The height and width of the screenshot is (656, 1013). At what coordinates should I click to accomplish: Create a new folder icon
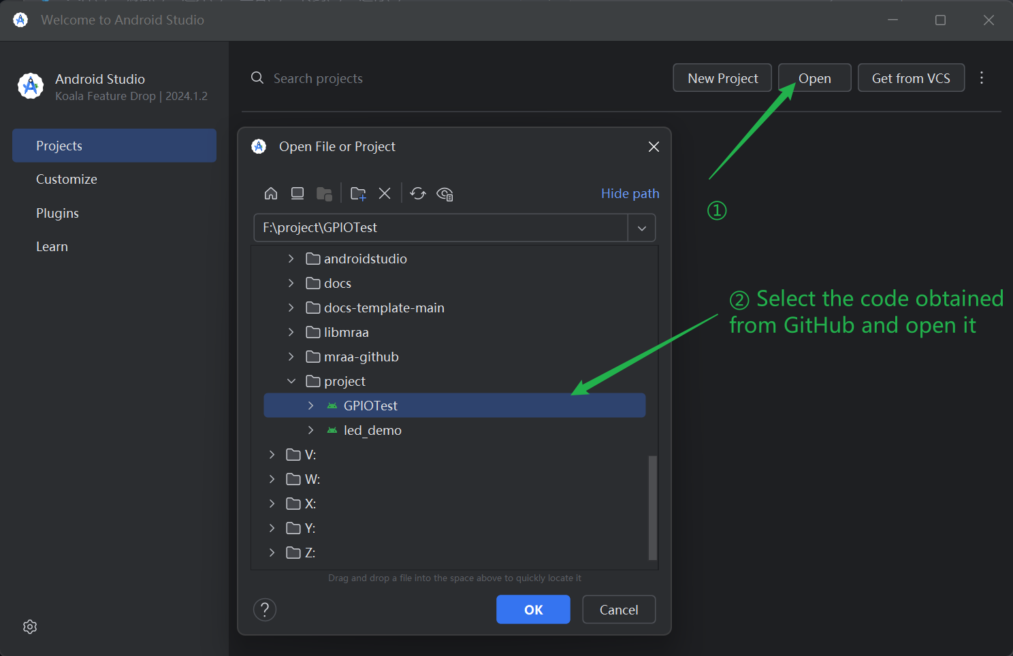358,194
